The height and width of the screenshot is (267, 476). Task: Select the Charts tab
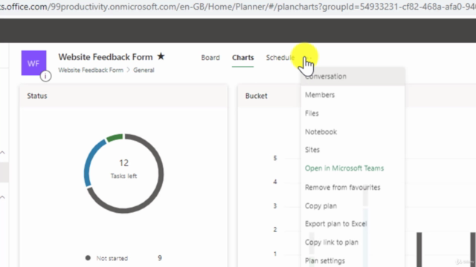[x=243, y=58]
